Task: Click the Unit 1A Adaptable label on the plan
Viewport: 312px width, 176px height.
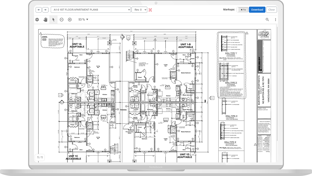Action: tap(77, 45)
